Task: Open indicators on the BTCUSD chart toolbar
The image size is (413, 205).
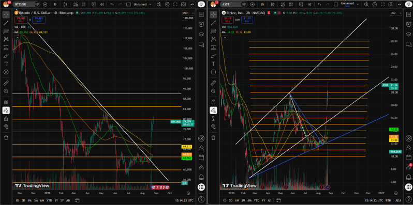Action: pos(76,5)
